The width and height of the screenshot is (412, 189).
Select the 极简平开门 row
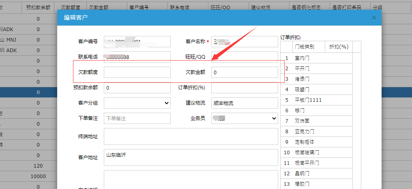[x=316, y=163]
